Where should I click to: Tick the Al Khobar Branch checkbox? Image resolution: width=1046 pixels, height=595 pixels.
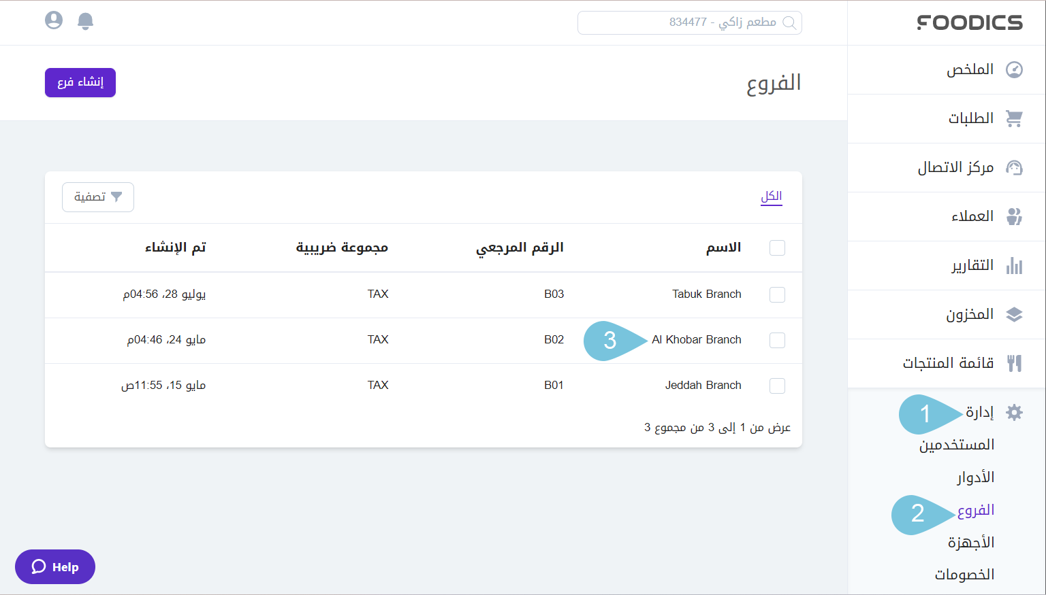pos(777,340)
